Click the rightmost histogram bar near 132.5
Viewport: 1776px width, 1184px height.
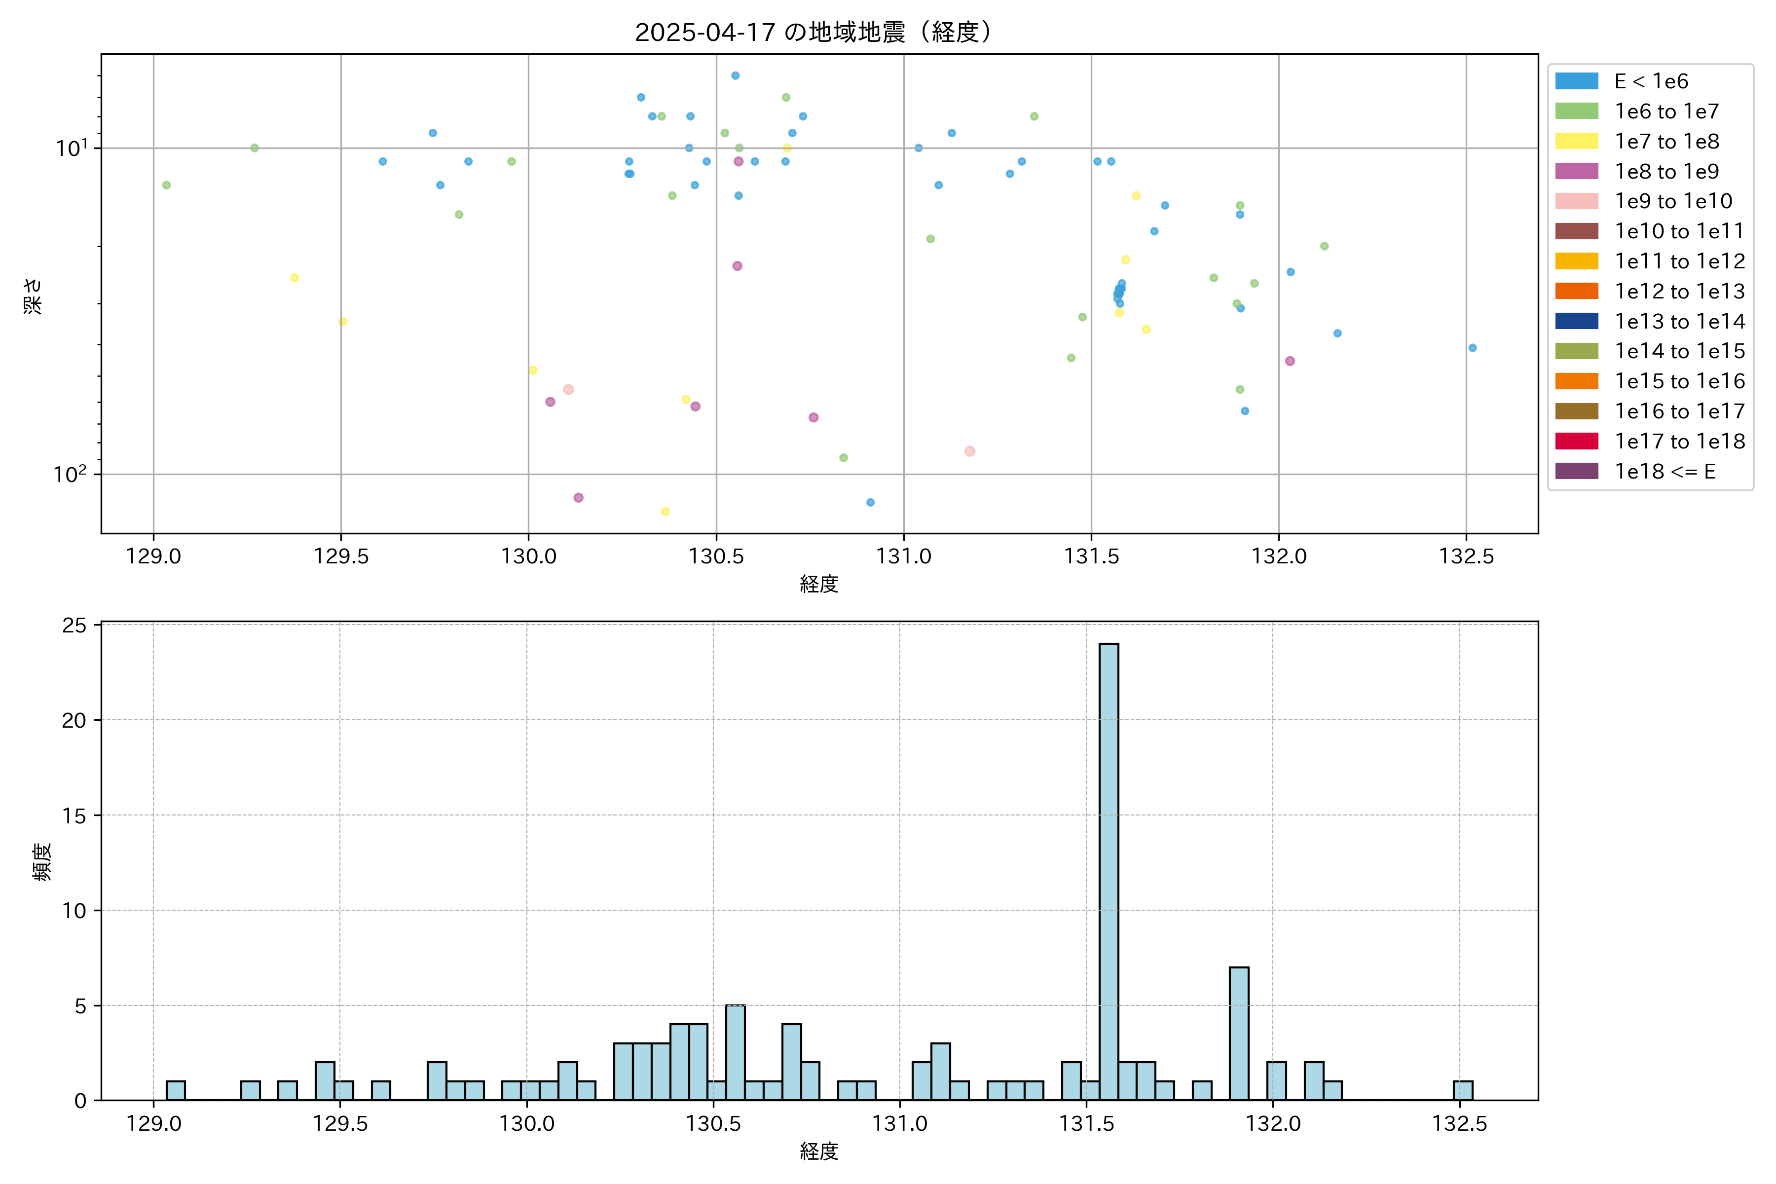(x=1463, y=1090)
